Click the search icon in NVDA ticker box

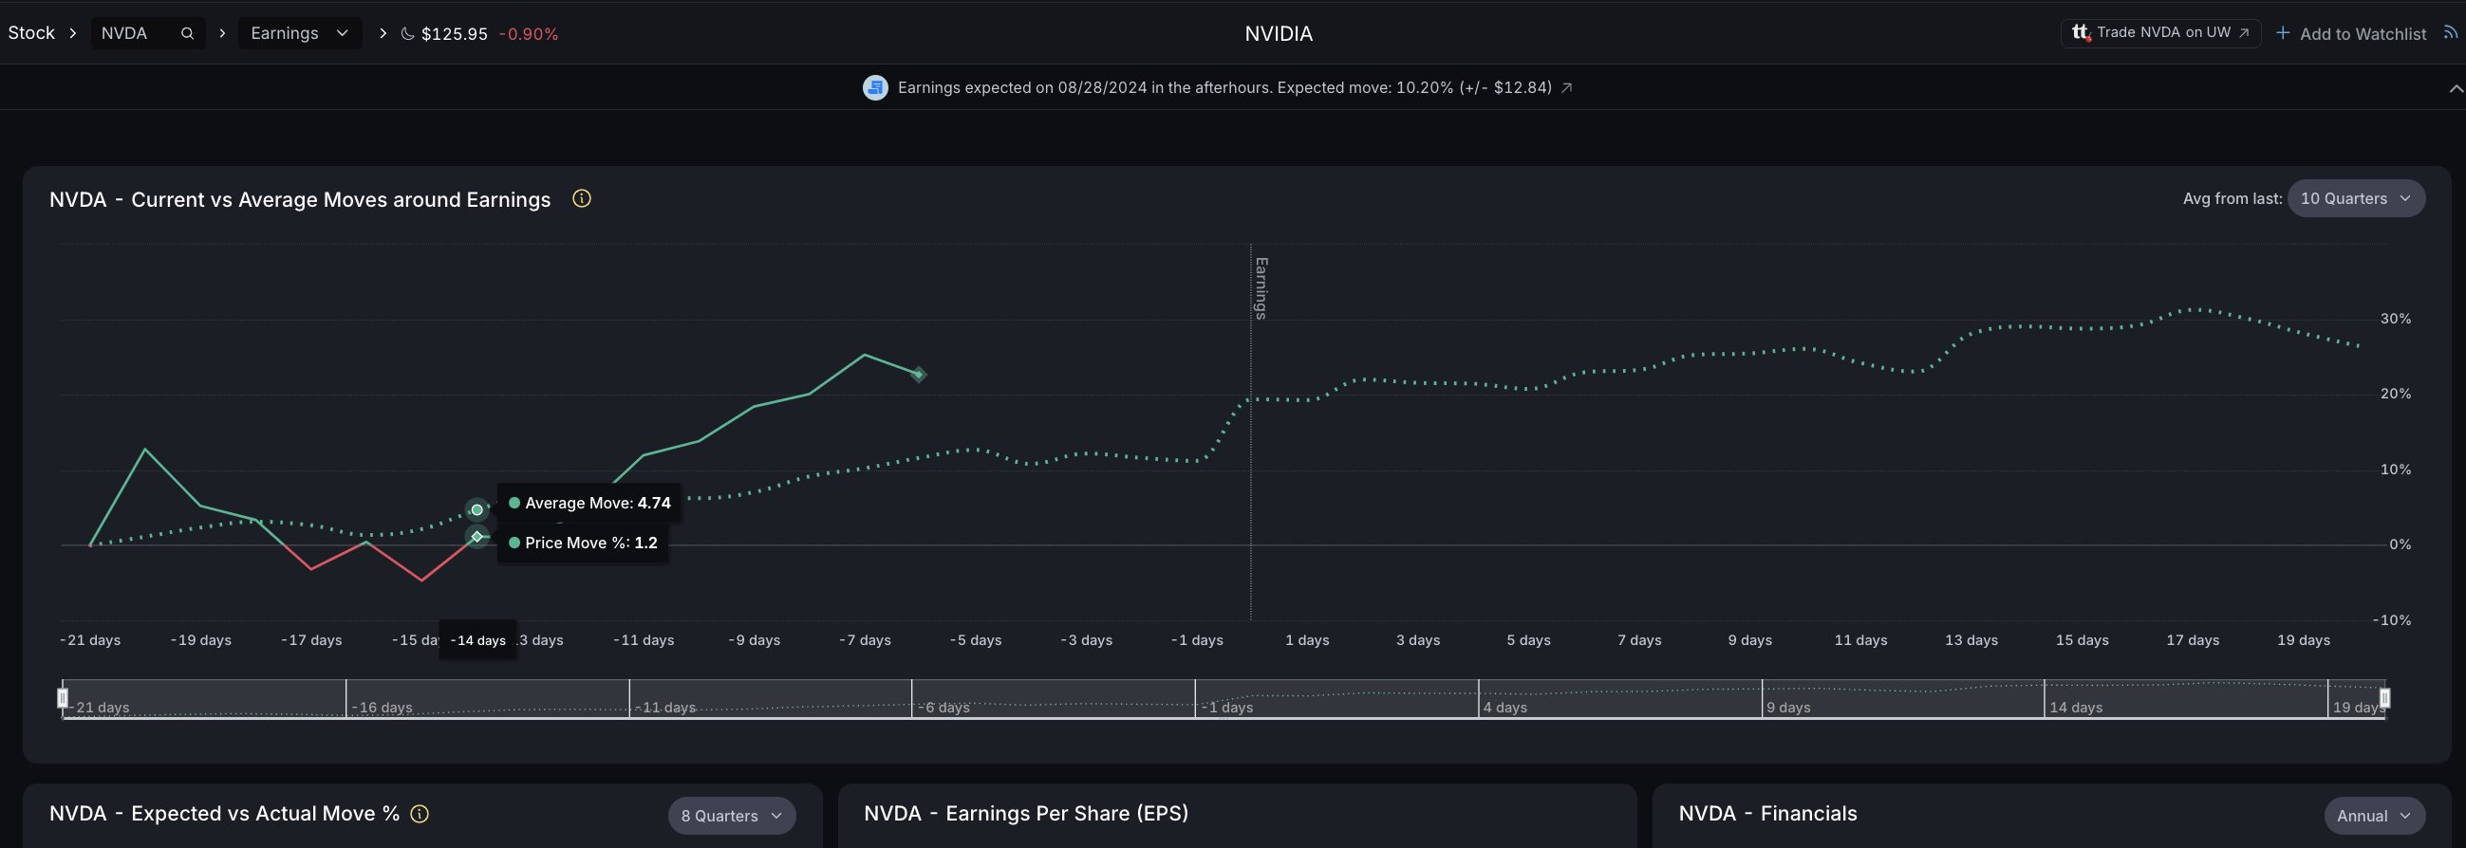click(x=188, y=33)
